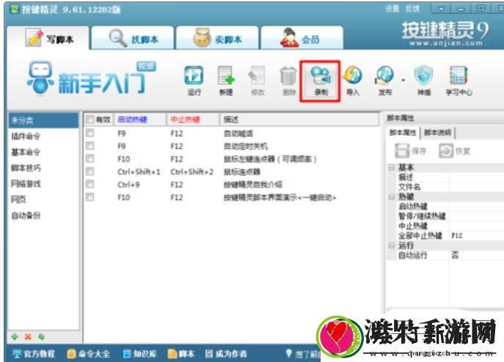Viewport: 504px width, 362px height.
Task: Click the green refresh category icon
Action: pos(41,336)
